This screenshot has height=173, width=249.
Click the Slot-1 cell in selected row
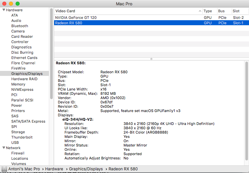click(238, 23)
